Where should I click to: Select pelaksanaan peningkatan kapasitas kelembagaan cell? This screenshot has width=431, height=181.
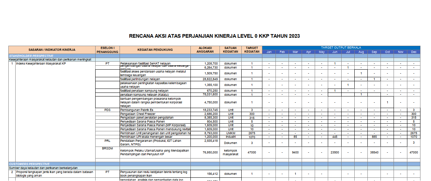click(155, 85)
